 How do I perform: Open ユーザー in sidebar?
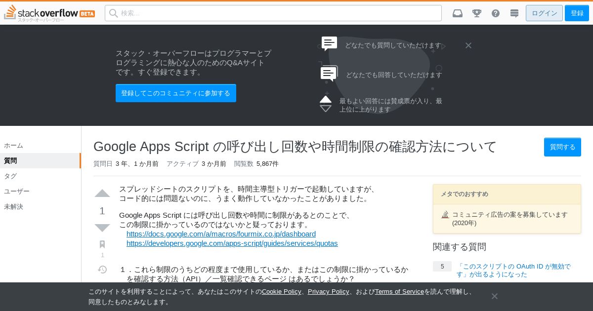(41, 192)
